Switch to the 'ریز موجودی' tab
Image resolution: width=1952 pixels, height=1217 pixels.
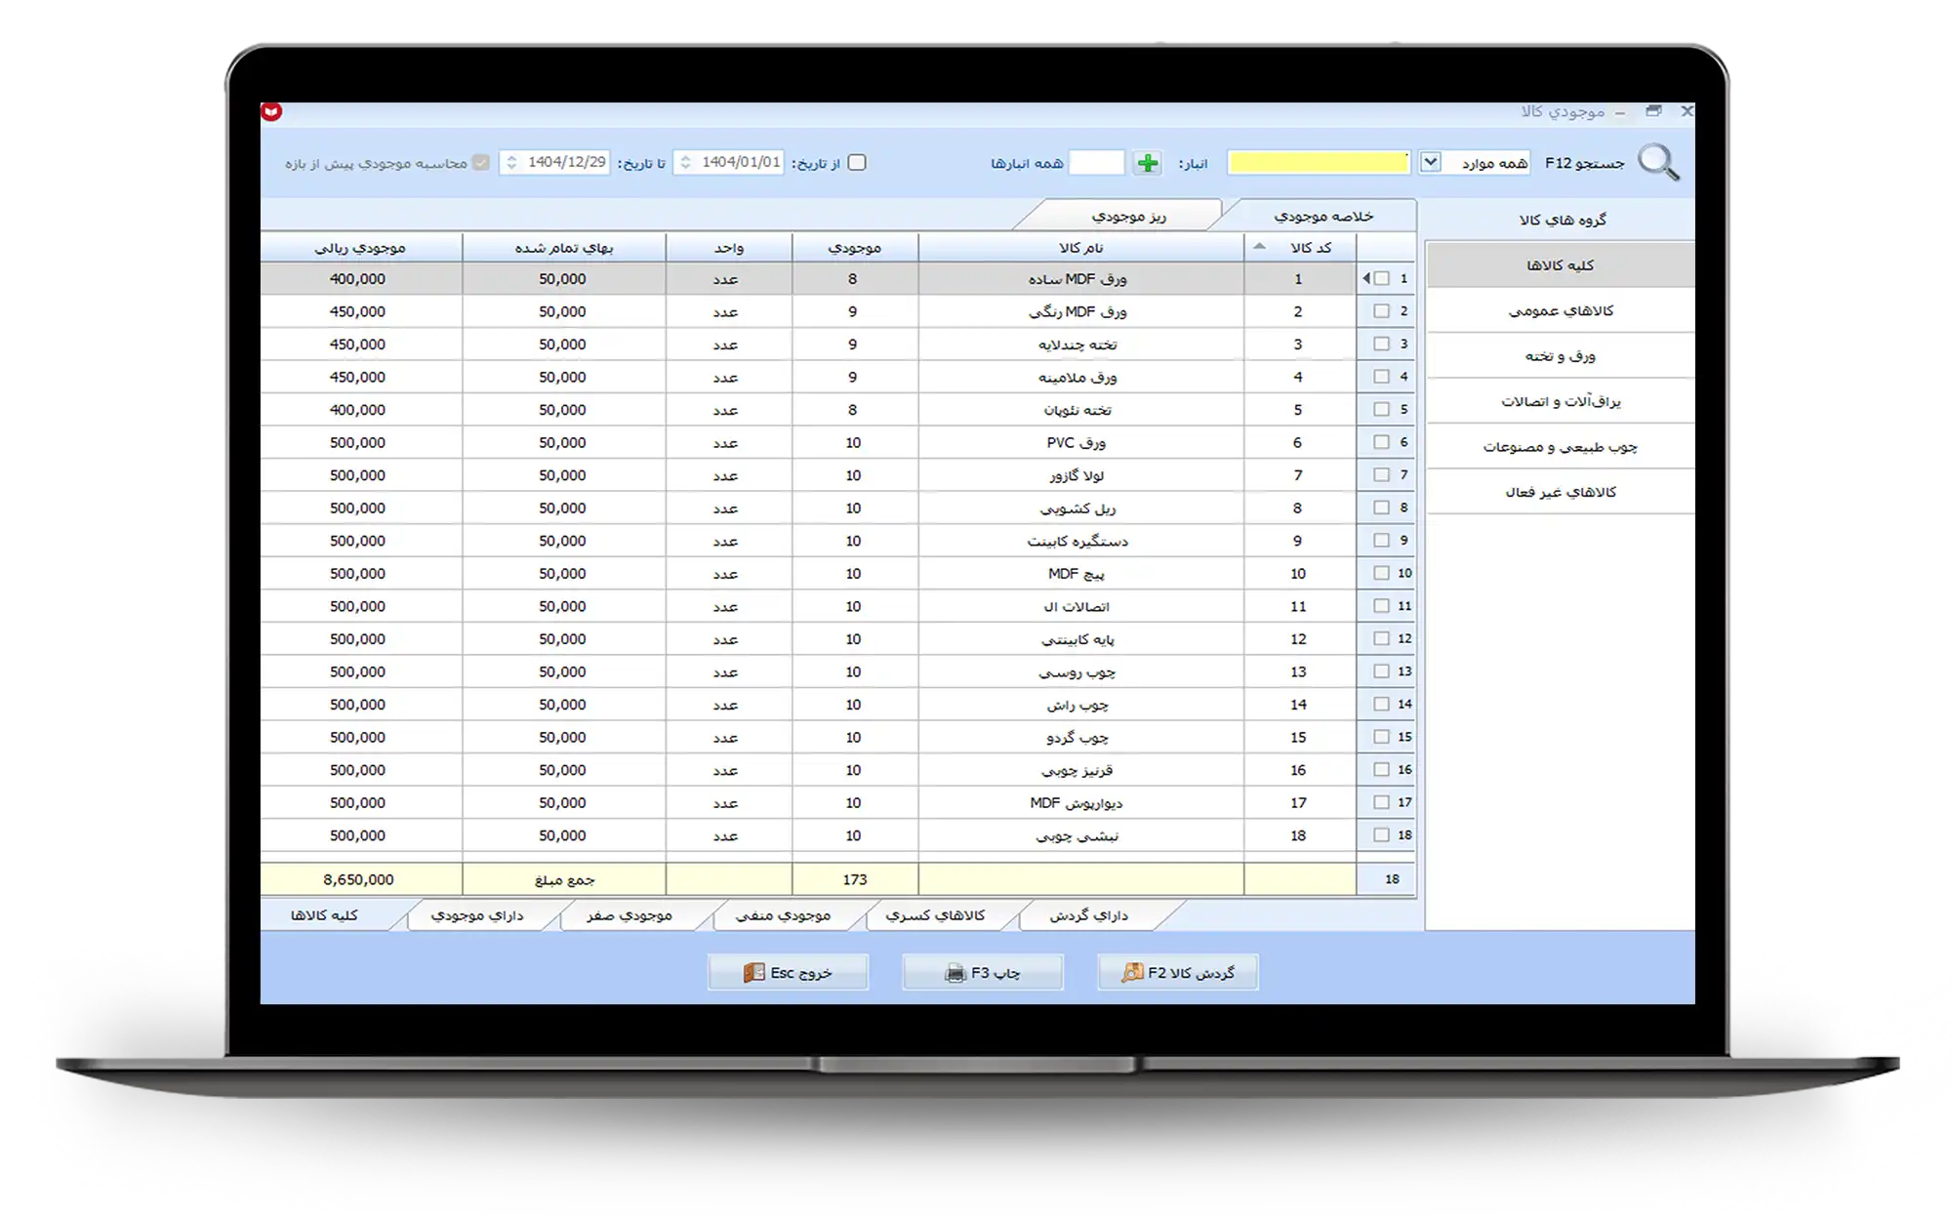click(x=1128, y=216)
